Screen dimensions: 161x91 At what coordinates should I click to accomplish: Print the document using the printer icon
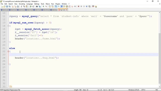18,6
